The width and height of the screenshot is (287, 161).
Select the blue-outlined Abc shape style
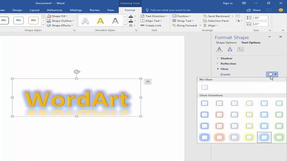pyautogui.click(x=18, y=21)
